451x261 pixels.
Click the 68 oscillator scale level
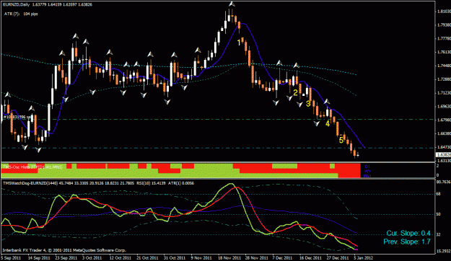[438, 194]
